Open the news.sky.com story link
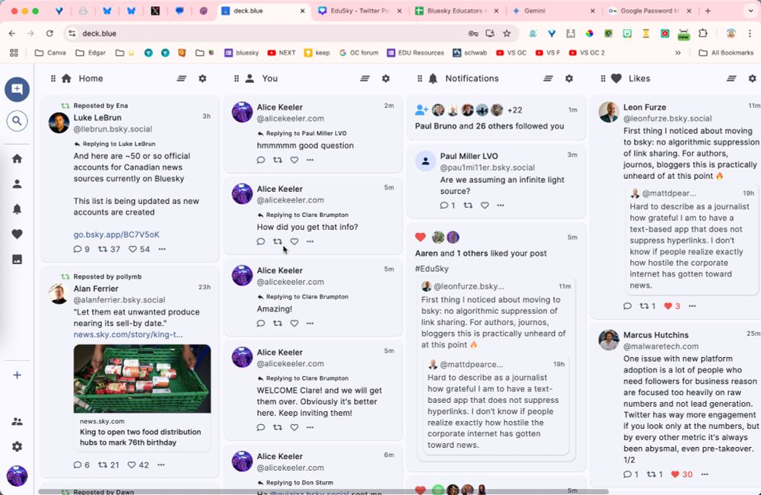761x495 pixels. point(128,334)
